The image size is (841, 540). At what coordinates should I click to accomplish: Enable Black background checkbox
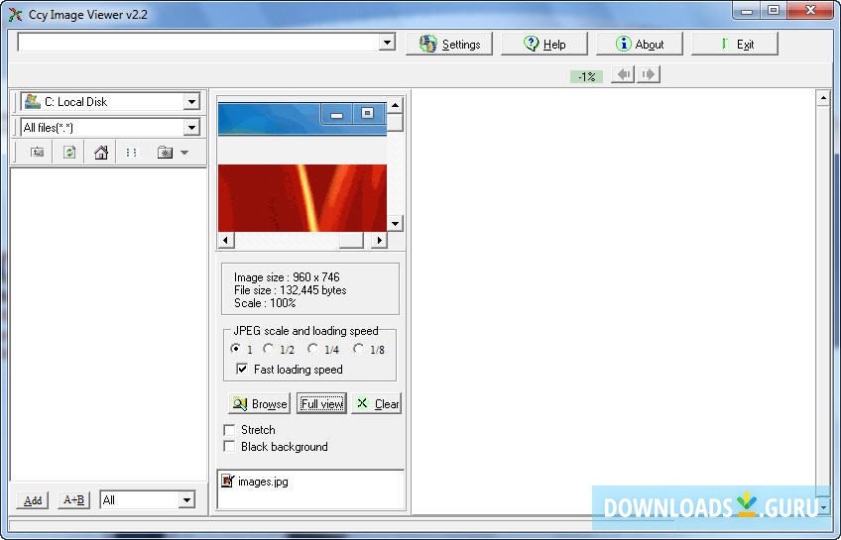point(229,446)
